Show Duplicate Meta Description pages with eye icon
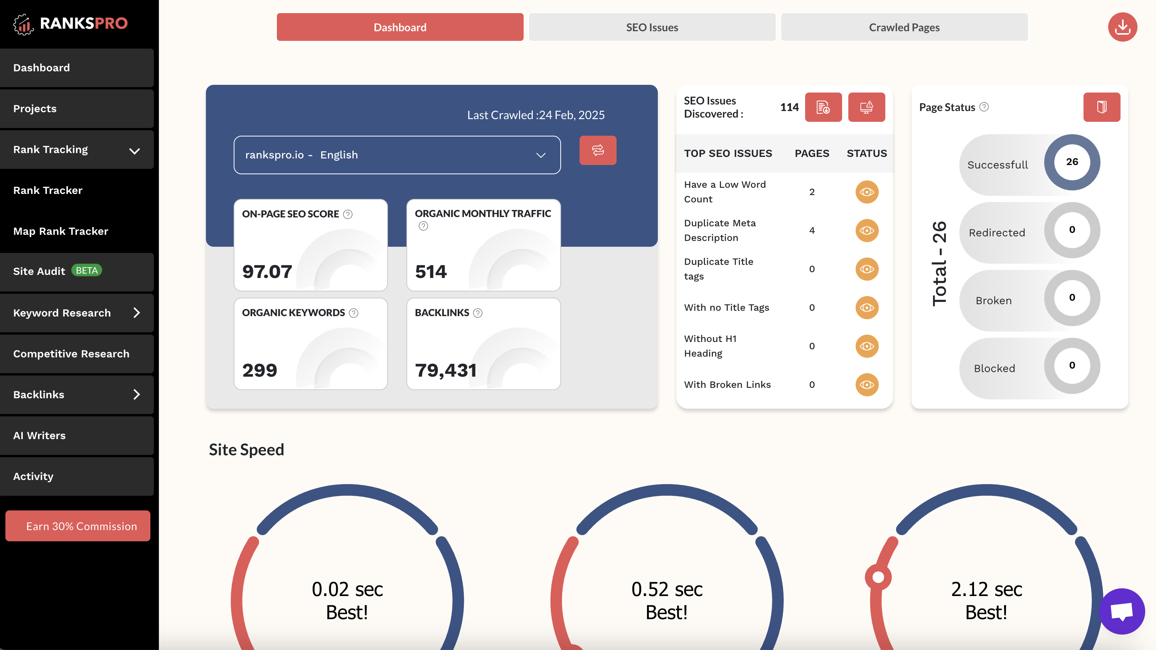 coord(866,231)
